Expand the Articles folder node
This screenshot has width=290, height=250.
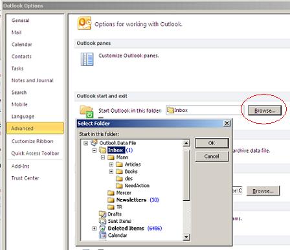[111, 165]
